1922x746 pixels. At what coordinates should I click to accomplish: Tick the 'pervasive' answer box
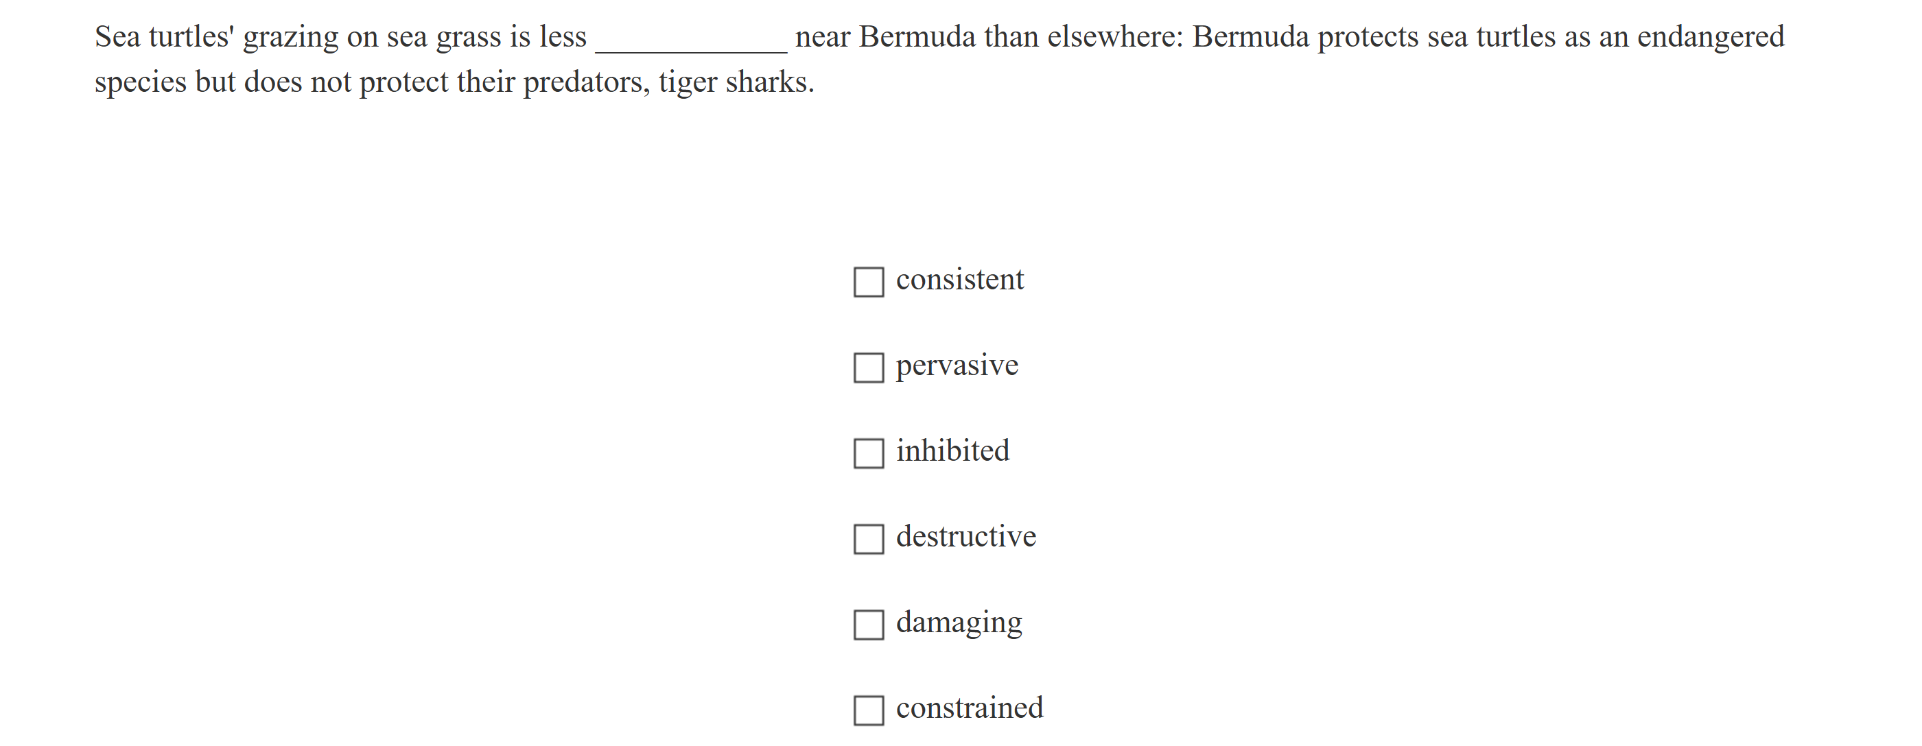pyautogui.click(x=869, y=368)
